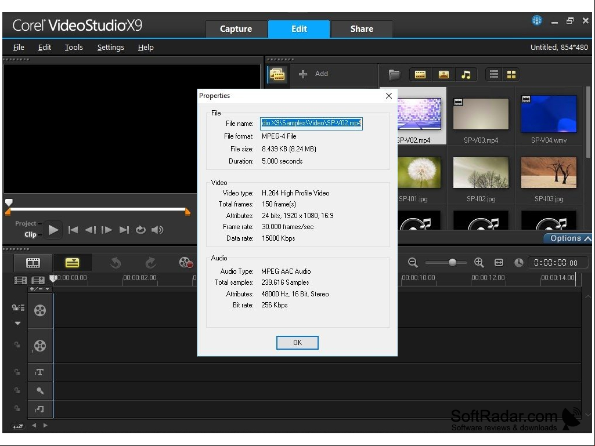Click the preview scrubber handle
595x446 pixels.
9,202
